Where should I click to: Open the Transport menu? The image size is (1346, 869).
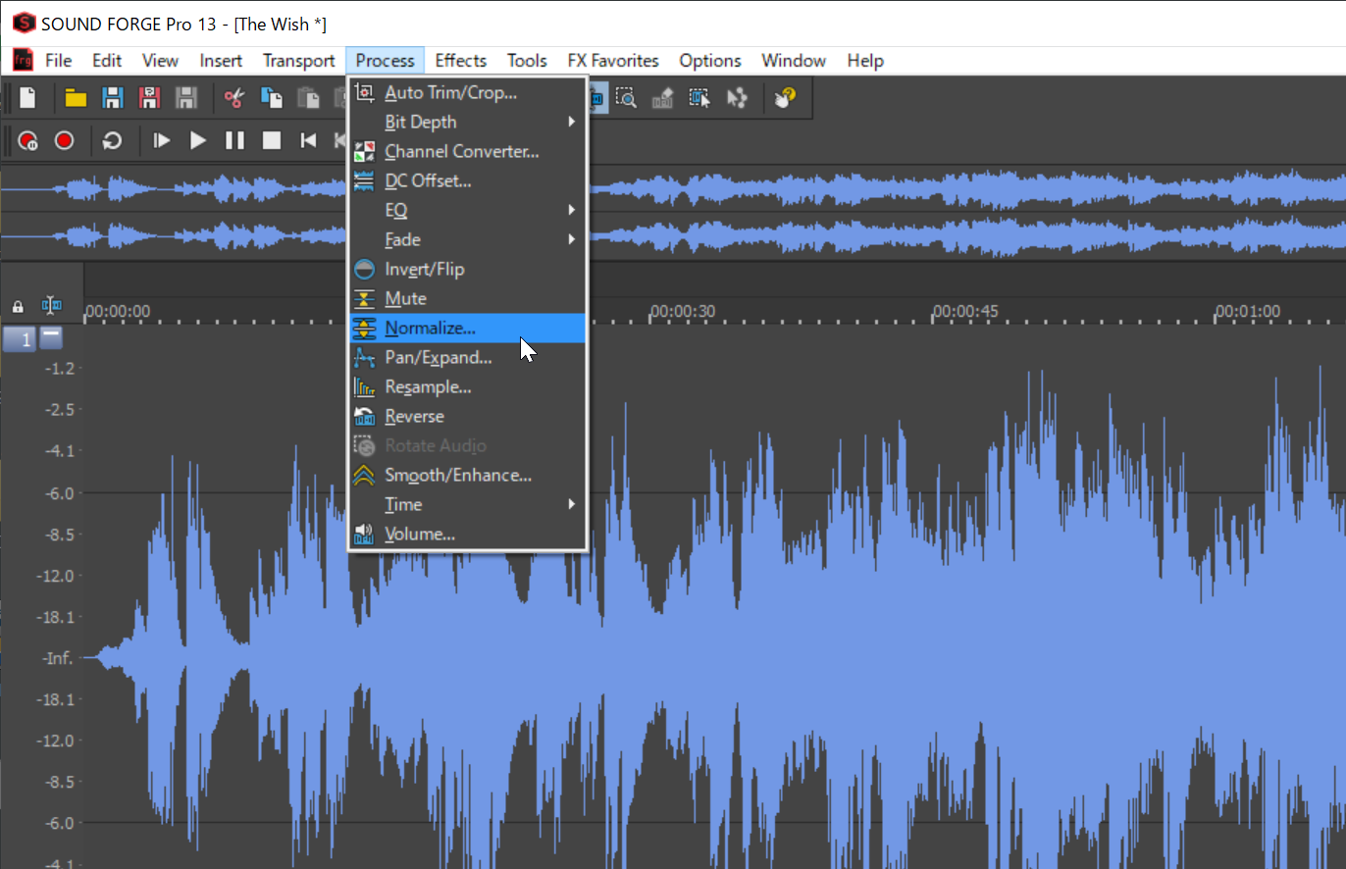[299, 61]
